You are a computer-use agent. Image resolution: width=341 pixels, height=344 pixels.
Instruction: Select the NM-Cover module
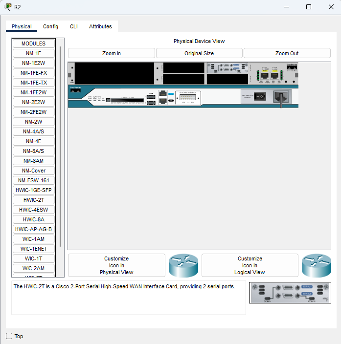coord(34,171)
